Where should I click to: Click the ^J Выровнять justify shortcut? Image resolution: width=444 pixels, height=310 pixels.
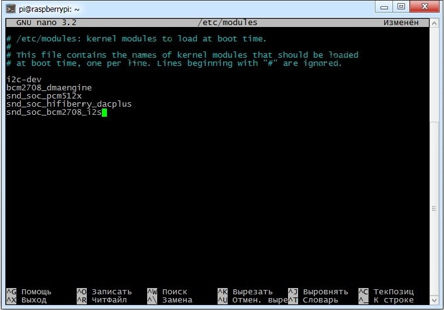tap(318, 292)
